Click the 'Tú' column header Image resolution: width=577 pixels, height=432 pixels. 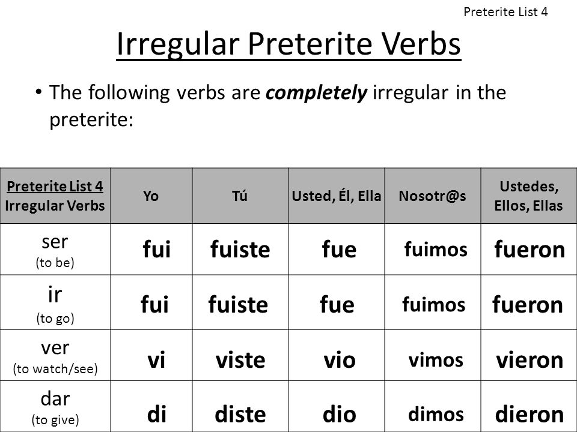pyautogui.click(x=240, y=196)
